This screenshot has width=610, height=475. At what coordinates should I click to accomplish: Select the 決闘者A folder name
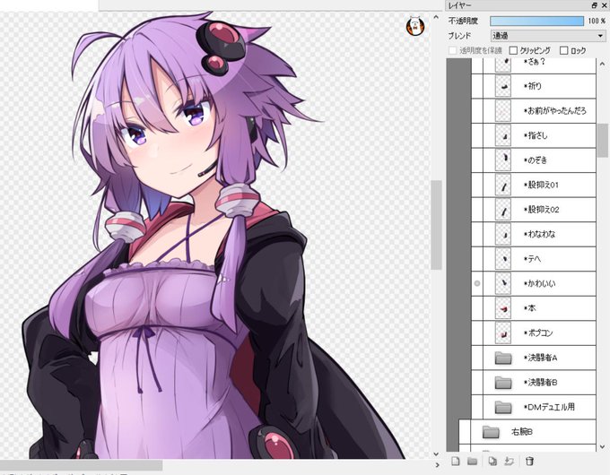coord(540,358)
